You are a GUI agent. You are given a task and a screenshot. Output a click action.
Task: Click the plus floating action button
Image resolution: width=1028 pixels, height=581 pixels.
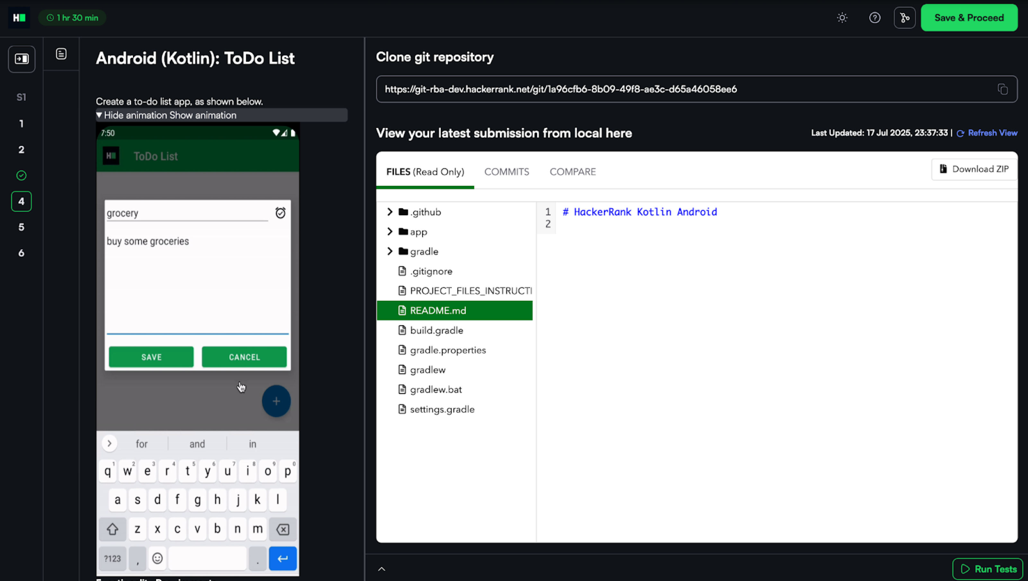[276, 401]
